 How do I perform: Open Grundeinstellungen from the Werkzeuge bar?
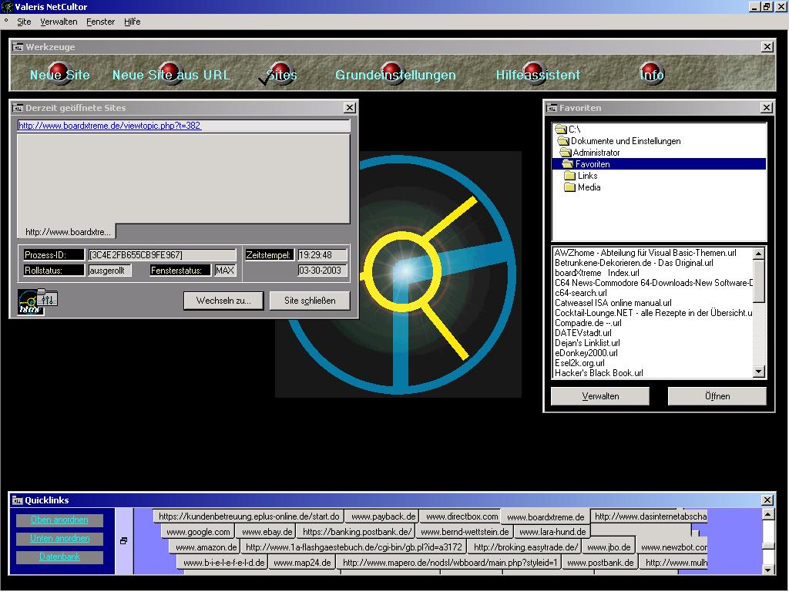(x=394, y=75)
